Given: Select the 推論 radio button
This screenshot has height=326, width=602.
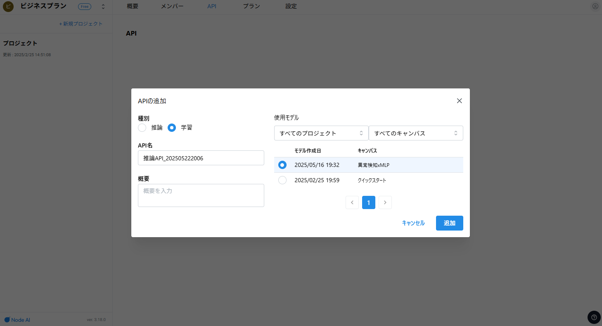Looking at the screenshot, I should point(142,128).
